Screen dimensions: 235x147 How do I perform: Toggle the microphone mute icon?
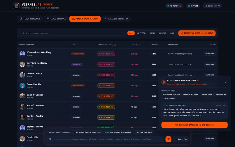pos(50,139)
